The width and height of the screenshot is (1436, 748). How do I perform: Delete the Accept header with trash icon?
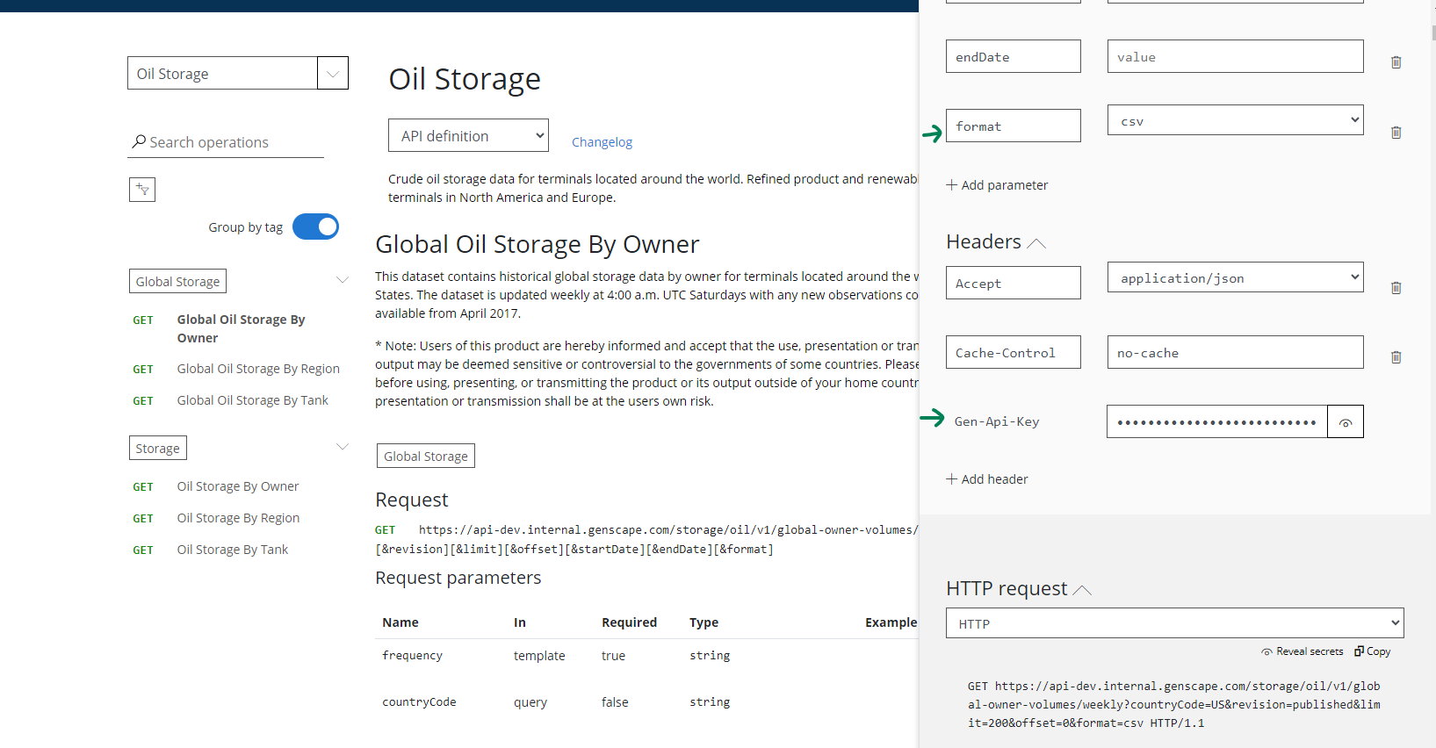pos(1396,288)
